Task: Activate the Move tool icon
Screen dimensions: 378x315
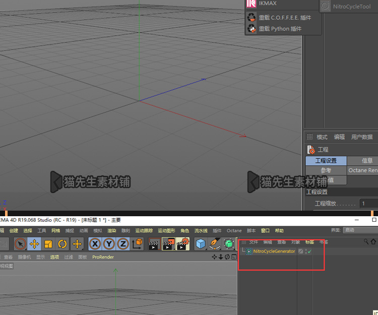Action: click(34, 244)
